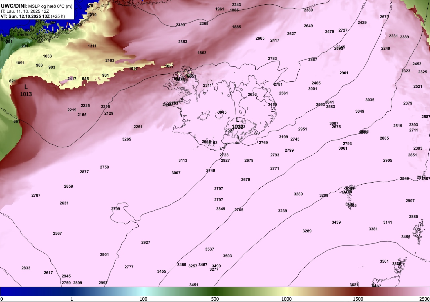Select the 3113 value
The image size is (430, 302).
[x=183, y=160]
